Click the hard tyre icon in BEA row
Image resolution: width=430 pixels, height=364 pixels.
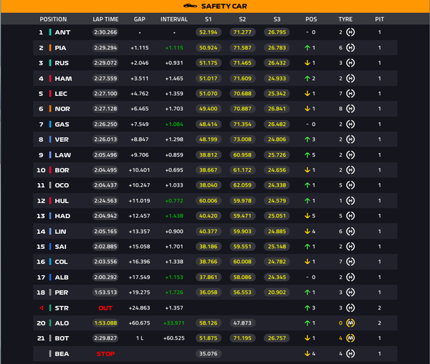350,353
